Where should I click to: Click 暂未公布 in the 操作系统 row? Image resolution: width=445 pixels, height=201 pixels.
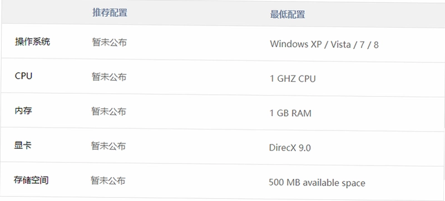(109, 42)
